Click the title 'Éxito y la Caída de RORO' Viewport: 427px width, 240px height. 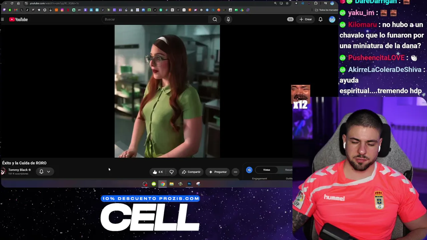coord(24,163)
